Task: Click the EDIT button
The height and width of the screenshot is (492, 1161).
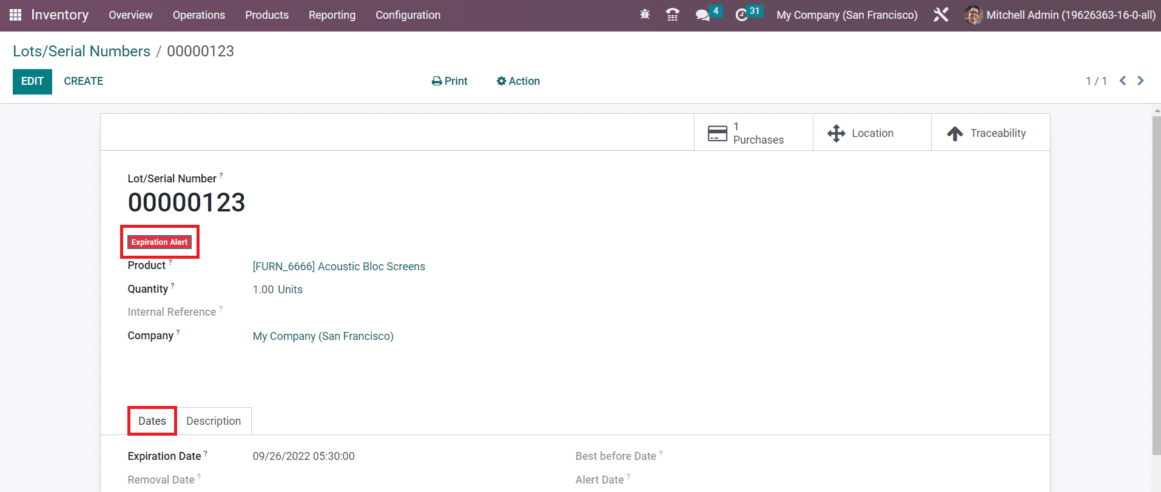Action: click(32, 81)
